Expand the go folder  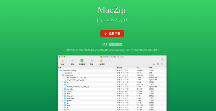(x=63, y=103)
